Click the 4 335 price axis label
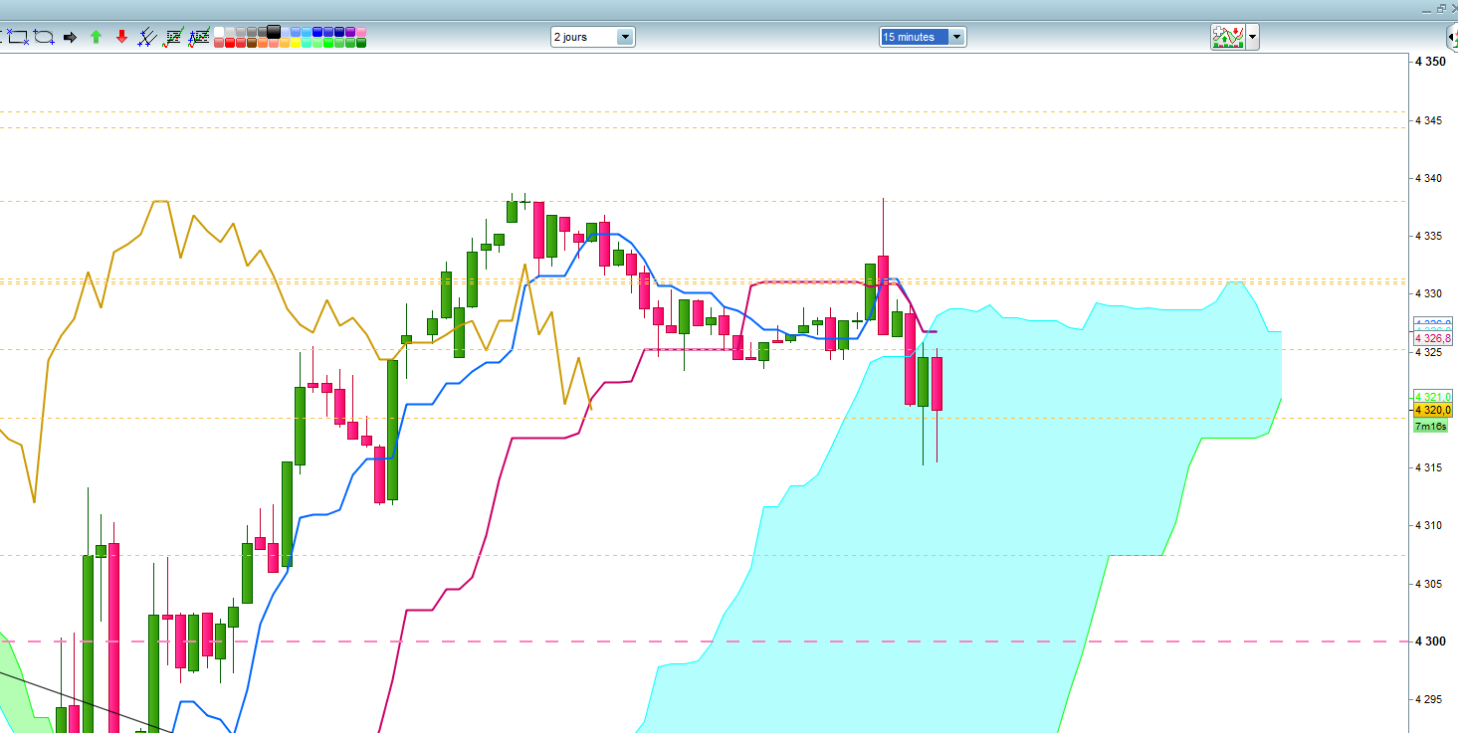The image size is (1458, 733). pyautogui.click(x=1430, y=236)
